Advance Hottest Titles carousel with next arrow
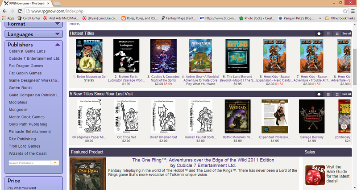357x190 pixels. [345, 60]
